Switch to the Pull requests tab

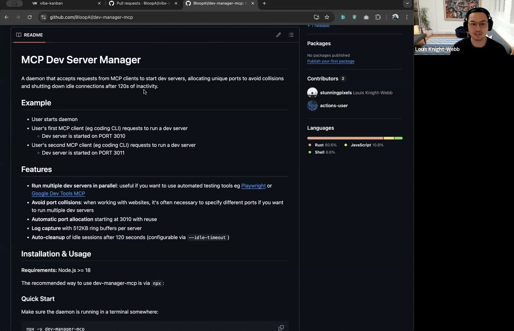pos(143,3)
